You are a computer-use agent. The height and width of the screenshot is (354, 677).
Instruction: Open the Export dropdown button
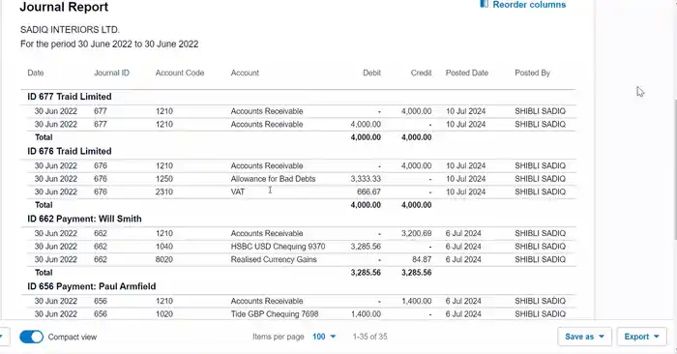pyautogui.click(x=641, y=337)
